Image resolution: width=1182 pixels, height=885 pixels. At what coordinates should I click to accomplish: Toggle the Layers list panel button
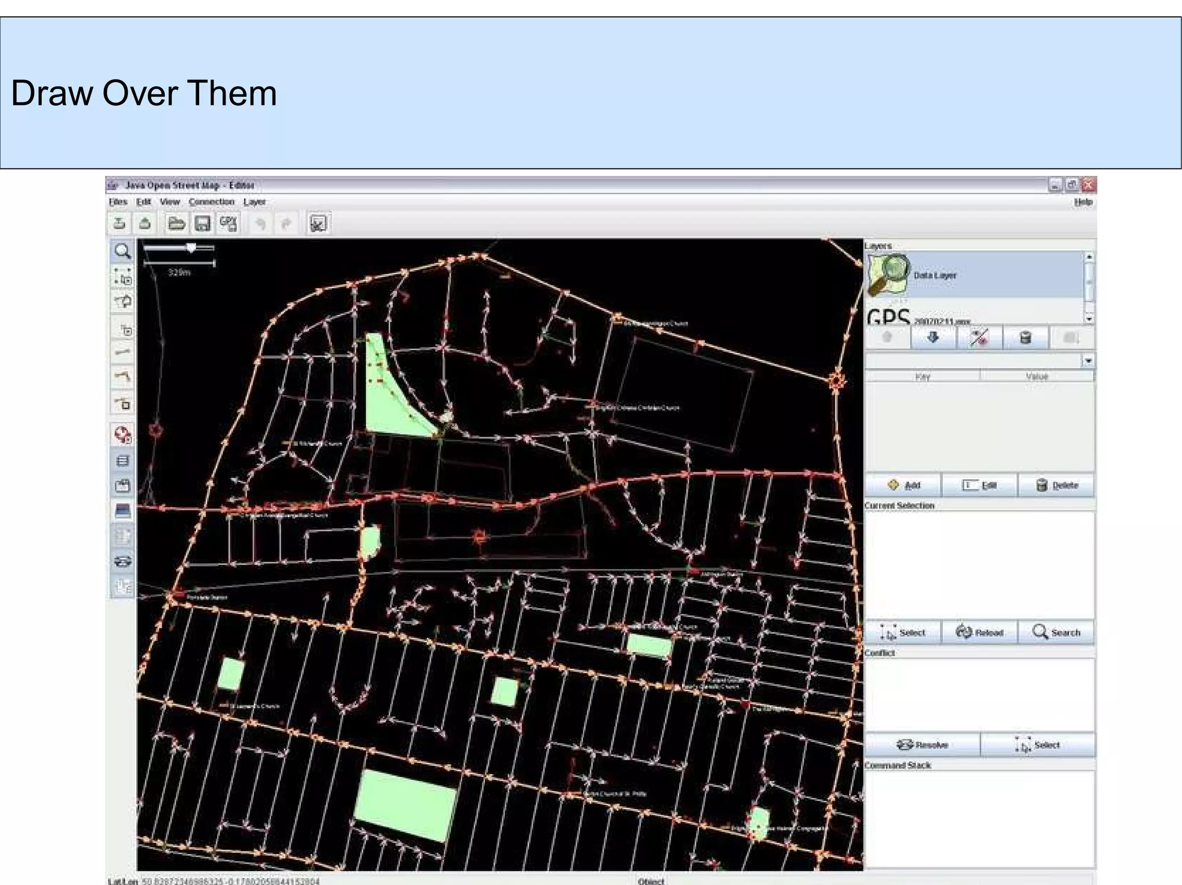coord(122,461)
